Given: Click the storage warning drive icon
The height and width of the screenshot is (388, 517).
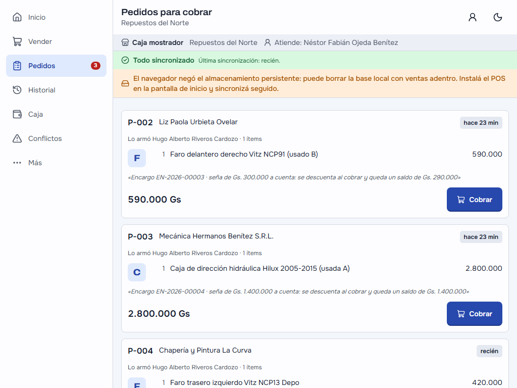Looking at the screenshot, I should point(125,83).
